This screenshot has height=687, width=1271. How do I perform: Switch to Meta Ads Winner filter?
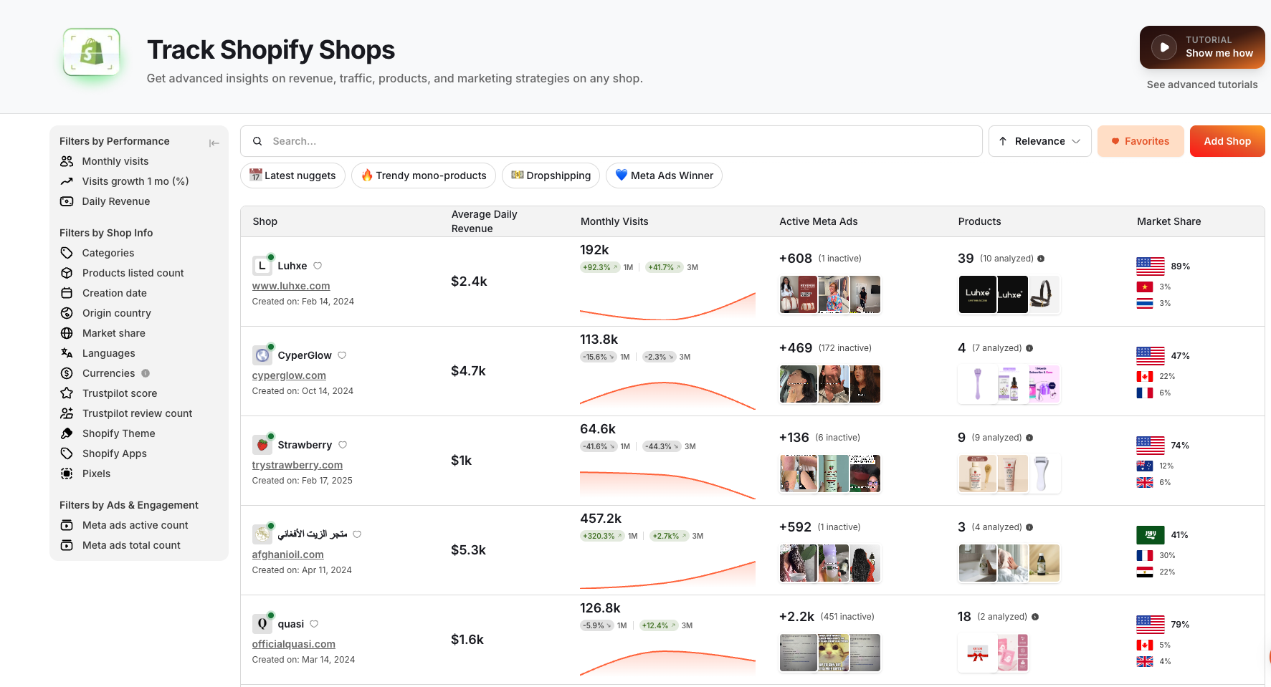663,176
